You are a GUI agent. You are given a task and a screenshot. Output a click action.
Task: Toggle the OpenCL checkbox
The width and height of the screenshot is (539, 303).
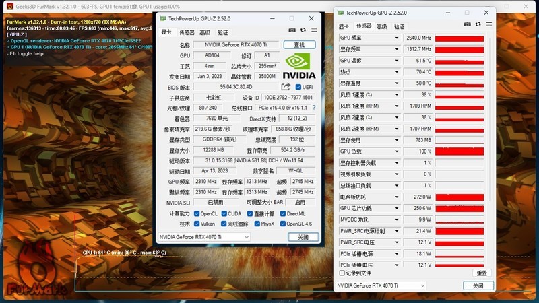pos(197,213)
